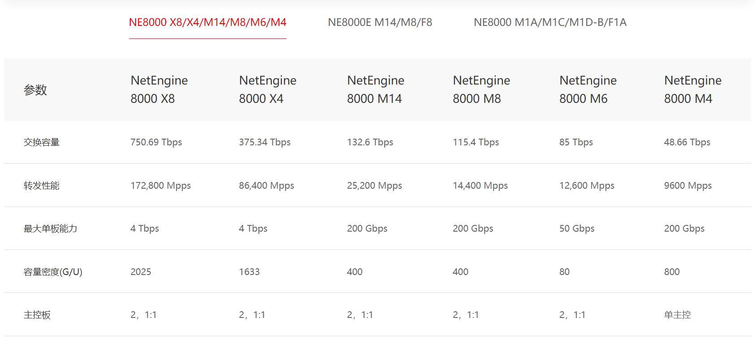Click the NetEngine 8000 X8 column header

[x=159, y=89]
